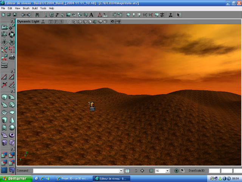Select the Cube brush builder
The height and width of the screenshot is (182, 242).
[x=4, y=97]
